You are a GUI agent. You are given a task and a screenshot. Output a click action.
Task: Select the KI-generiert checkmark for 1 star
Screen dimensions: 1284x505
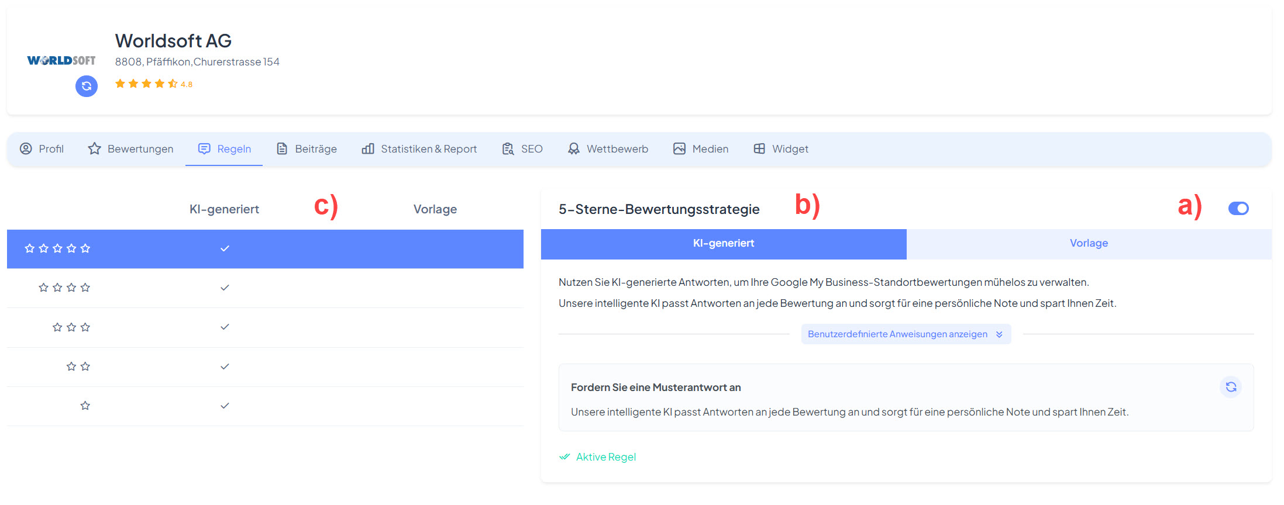coord(225,406)
